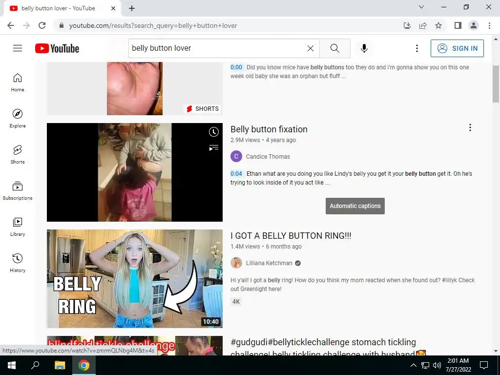This screenshot has height=375, width=500.
Task: Open the BELLY RING video thumbnail
Action: 135,279
